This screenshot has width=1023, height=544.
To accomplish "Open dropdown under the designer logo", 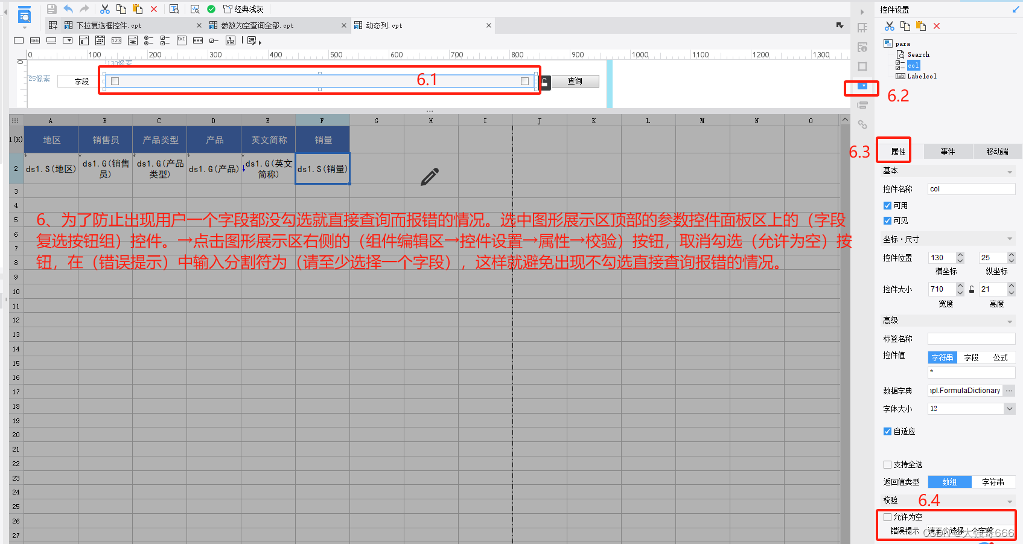I will [x=24, y=28].
